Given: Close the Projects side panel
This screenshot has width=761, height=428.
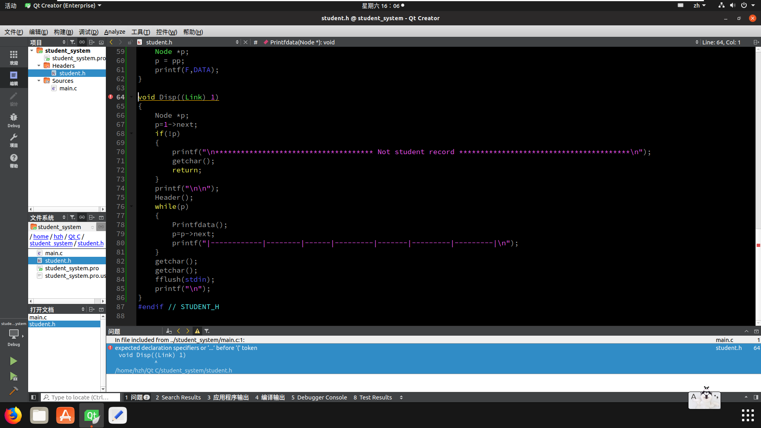Looking at the screenshot, I should click(x=101, y=42).
